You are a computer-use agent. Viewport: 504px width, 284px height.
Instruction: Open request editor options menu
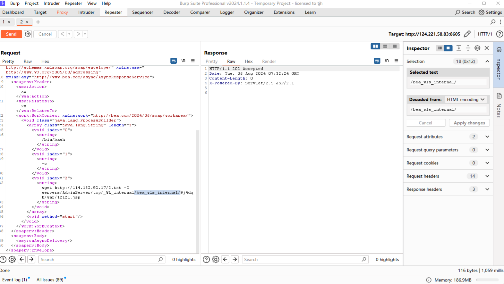[x=193, y=61]
